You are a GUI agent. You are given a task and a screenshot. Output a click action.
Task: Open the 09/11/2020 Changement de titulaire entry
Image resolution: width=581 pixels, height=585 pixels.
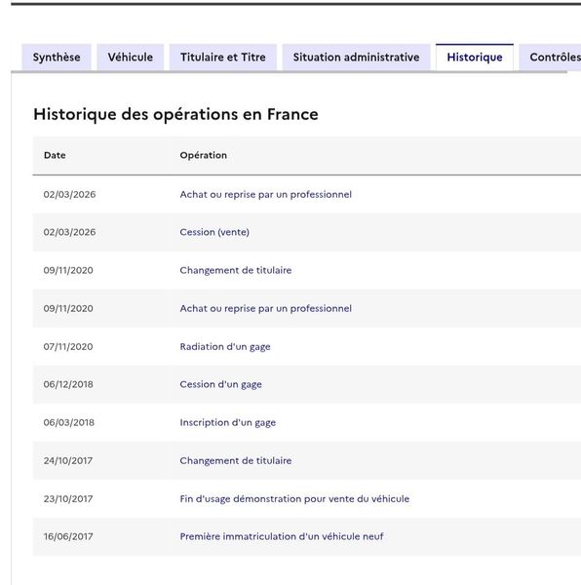236,270
